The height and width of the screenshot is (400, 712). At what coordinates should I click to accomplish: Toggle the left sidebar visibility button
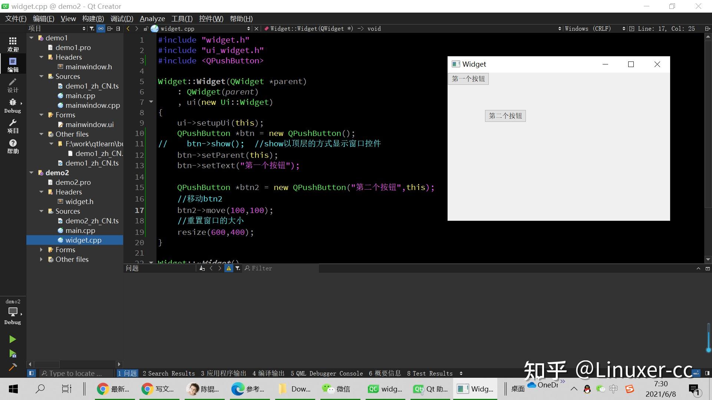pos(31,373)
